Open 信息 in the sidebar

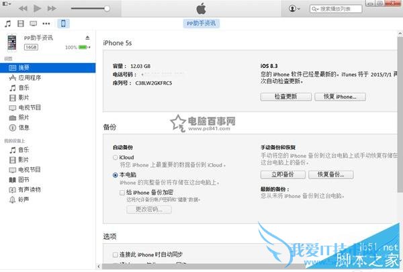click(24, 128)
